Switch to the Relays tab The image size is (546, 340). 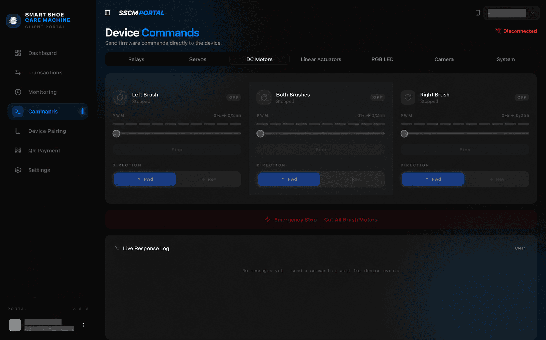pyautogui.click(x=136, y=59)
